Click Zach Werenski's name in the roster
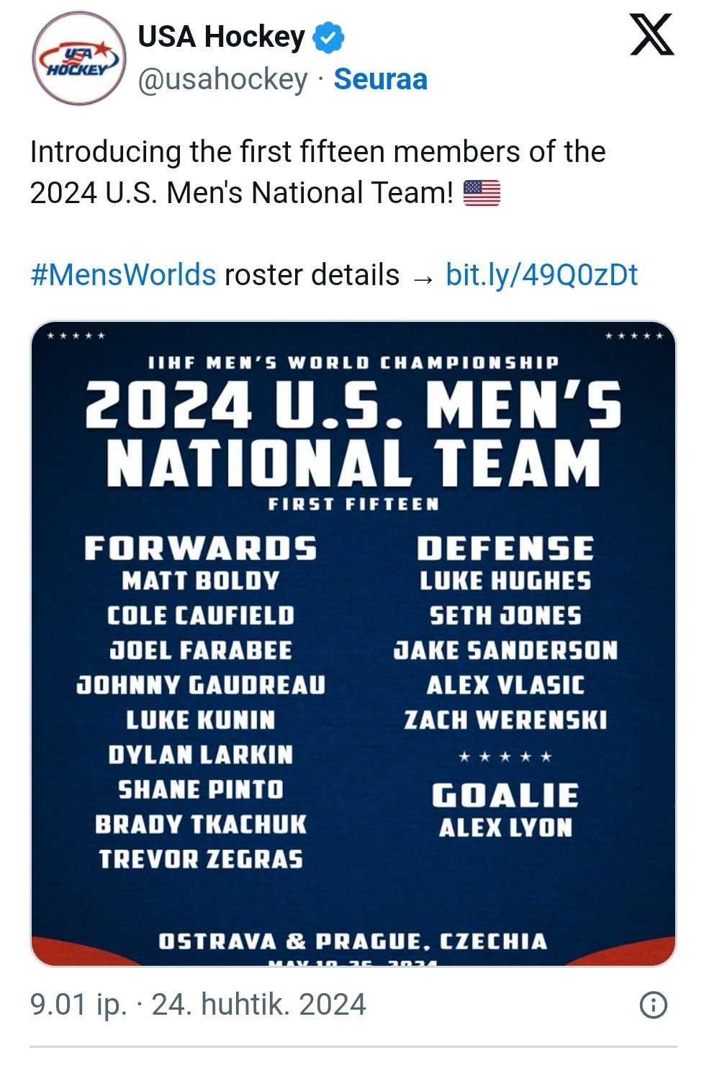The image size is (704, 1068). coord(505,719)
